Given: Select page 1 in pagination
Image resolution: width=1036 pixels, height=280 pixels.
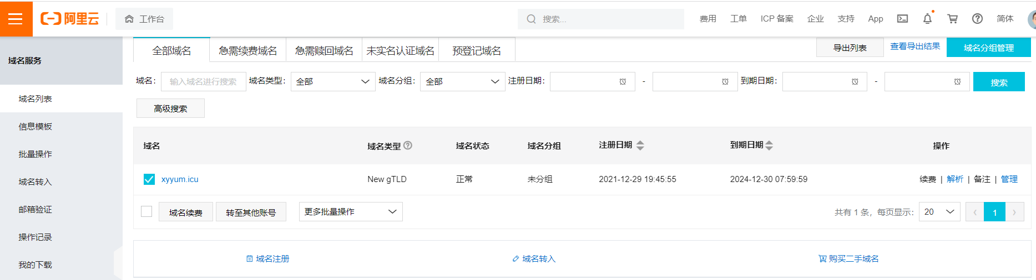Looking at the screenshot, I should point(994,212).
